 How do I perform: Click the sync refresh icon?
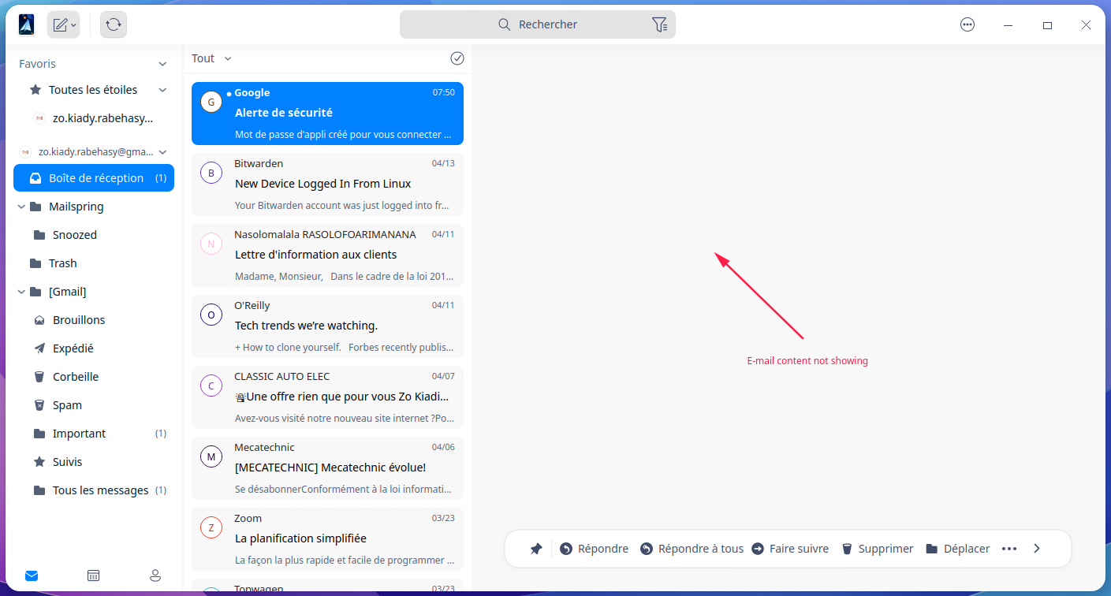114,24
